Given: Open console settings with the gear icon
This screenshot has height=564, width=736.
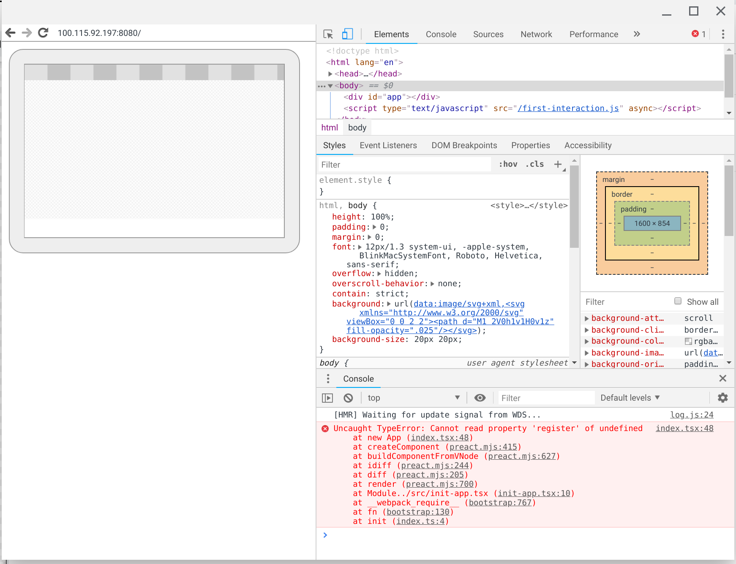Looking at the screenshot, I should click(722, 397).
